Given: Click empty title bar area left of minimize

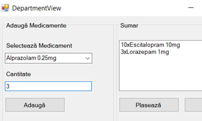Looking at the screenshot, I should (122, 8).
